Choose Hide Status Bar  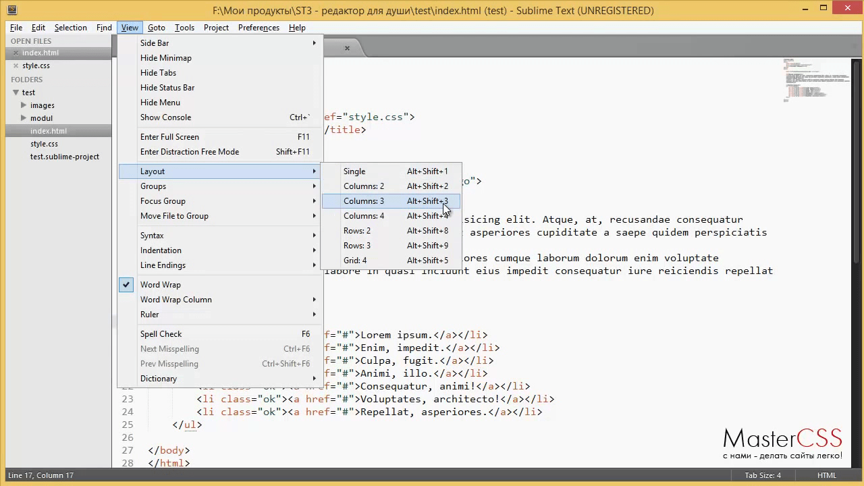click(221, 88)
